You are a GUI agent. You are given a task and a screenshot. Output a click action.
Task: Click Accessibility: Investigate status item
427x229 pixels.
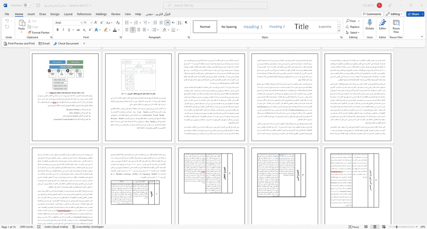(x=88, y=227)
